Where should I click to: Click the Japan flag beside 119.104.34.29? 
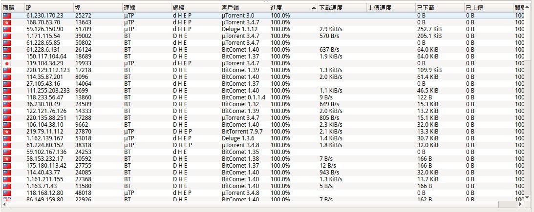pyautogui.click(x=7, y=63)
